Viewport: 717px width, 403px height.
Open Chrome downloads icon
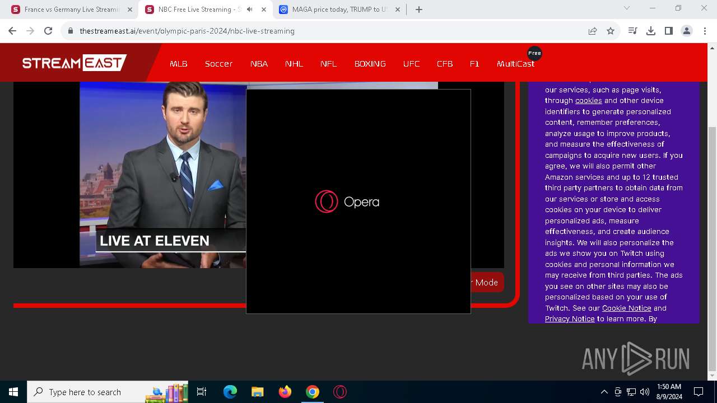pyautogui.click(x=651, y=31)
